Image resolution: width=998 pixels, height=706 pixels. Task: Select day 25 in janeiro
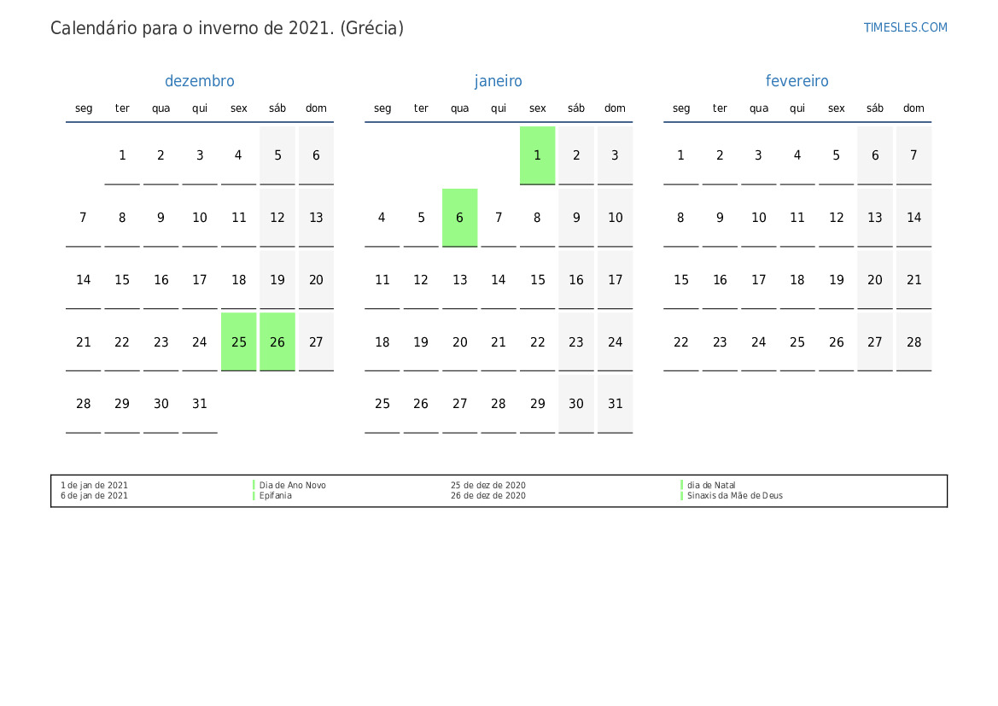click(382, 404)
